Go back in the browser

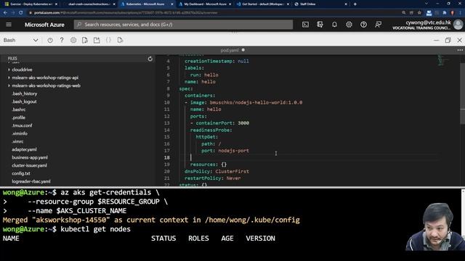[x=5, y=13]
